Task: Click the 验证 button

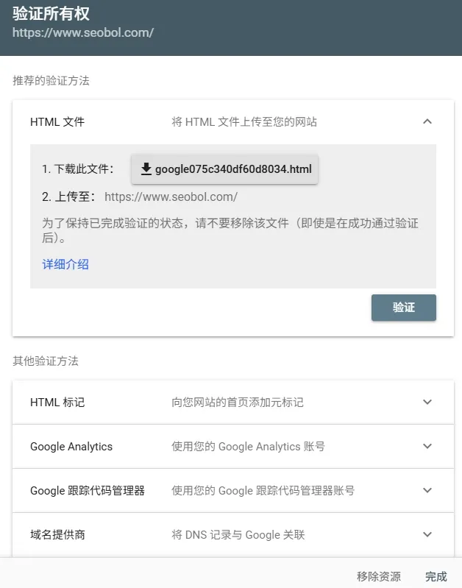Action: 403,308
